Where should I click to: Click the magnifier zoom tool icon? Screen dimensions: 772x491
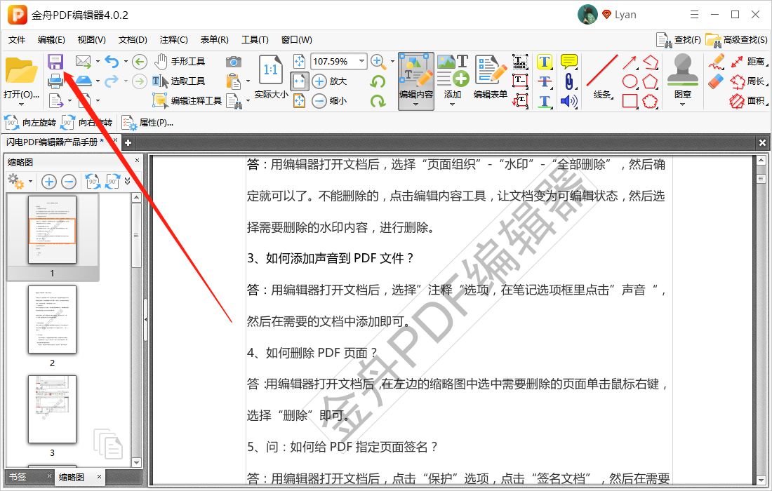pos(378,62)
